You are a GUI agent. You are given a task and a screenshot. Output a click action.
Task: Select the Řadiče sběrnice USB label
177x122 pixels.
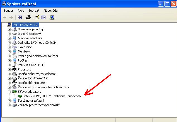pos(31,83)
